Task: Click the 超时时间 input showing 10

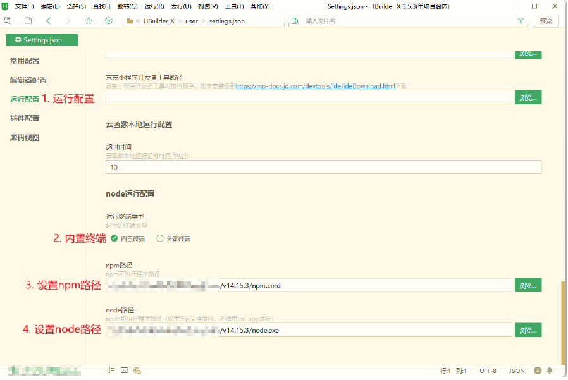Action: (324, 168)
